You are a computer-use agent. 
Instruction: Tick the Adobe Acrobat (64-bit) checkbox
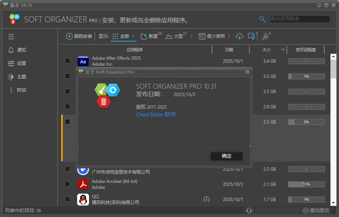68,184
